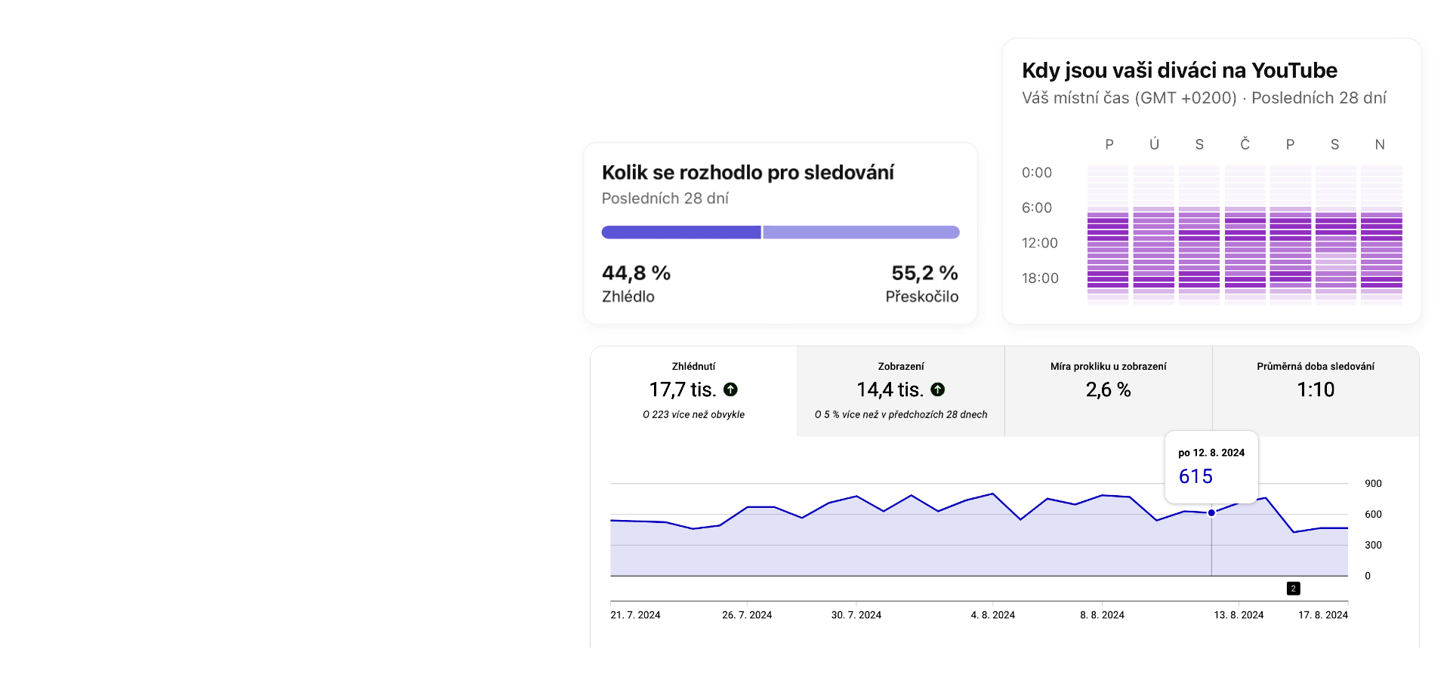Click the 12:00 time label in heatmap
Screen dimensions: 1450x683
[1040, 243]
